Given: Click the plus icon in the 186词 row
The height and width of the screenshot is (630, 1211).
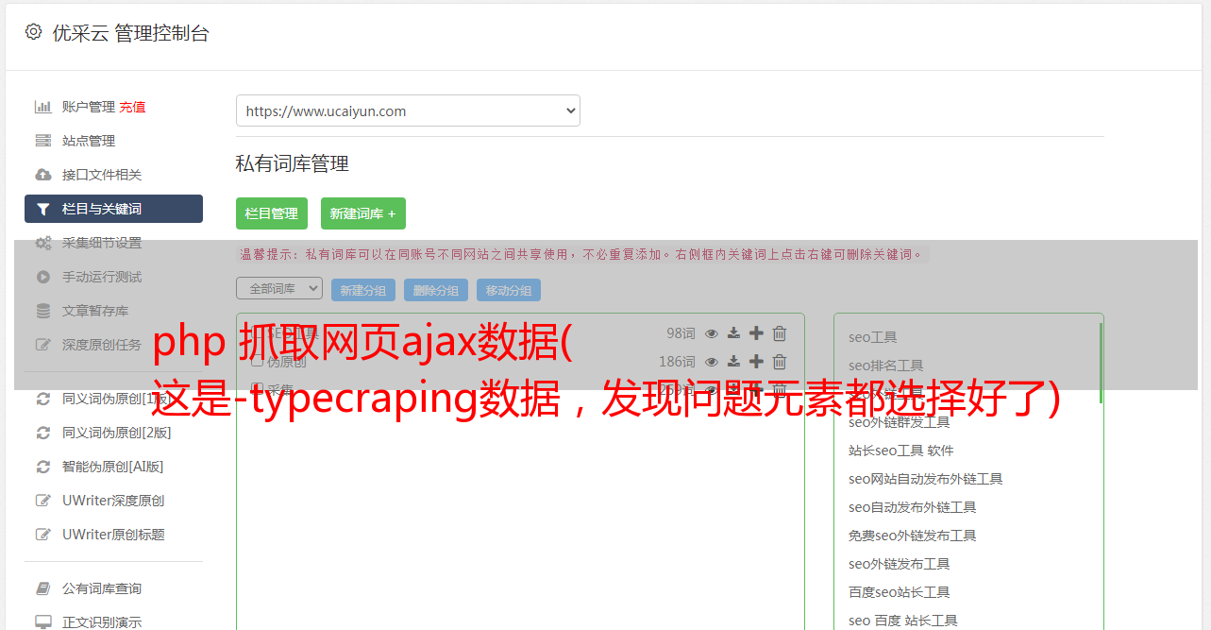Looking at the screenshot, I should click(x=756, y=362).
